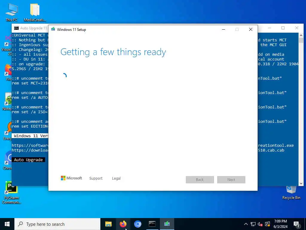This screenshot has width=306, height=230.
Task: Grab the Auto Upgrade console scrollbar thumb
Action: (301, 40)
